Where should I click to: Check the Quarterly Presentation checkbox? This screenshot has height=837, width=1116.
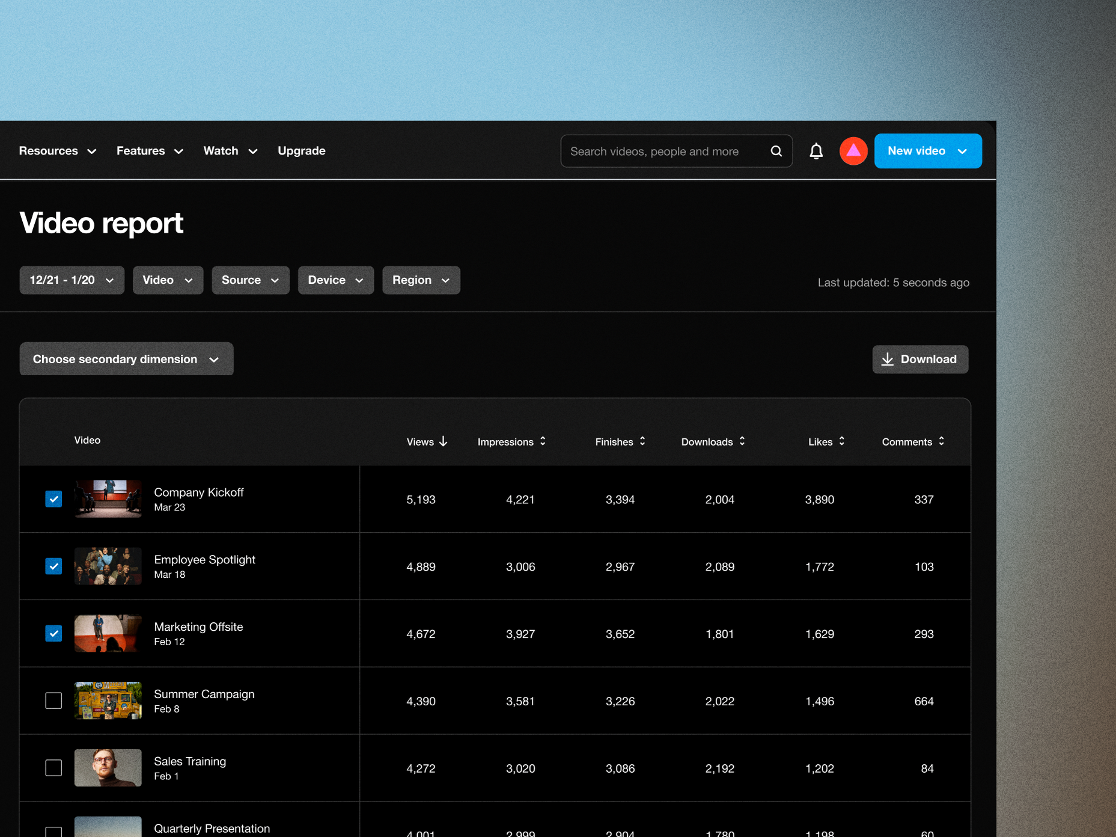coord(53,832)
